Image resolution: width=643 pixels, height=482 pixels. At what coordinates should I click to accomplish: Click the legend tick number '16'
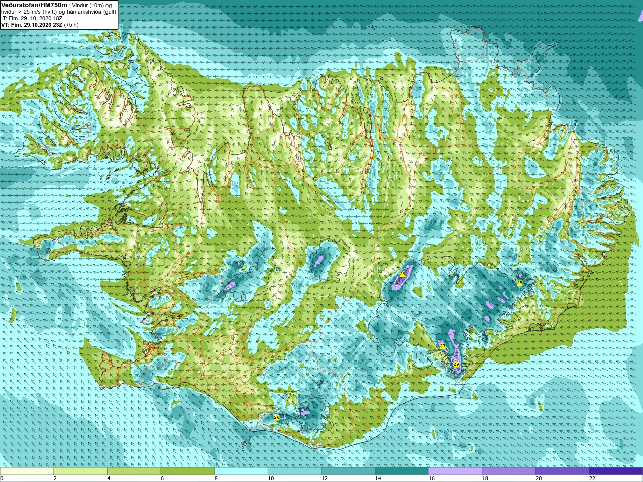pyautogui.click(x=432, y=478)
